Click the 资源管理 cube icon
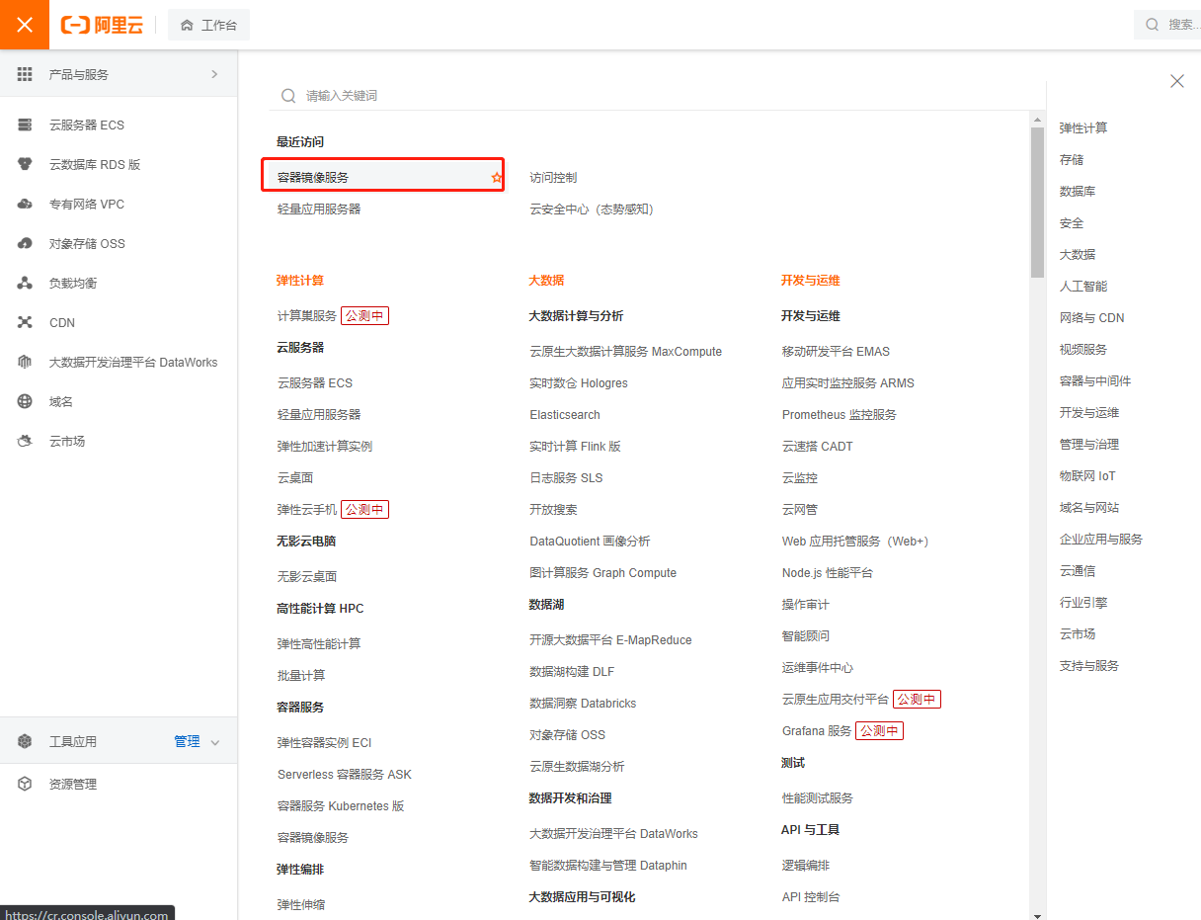The width and height of the screenshot is (1201, 920). [26, 784]
